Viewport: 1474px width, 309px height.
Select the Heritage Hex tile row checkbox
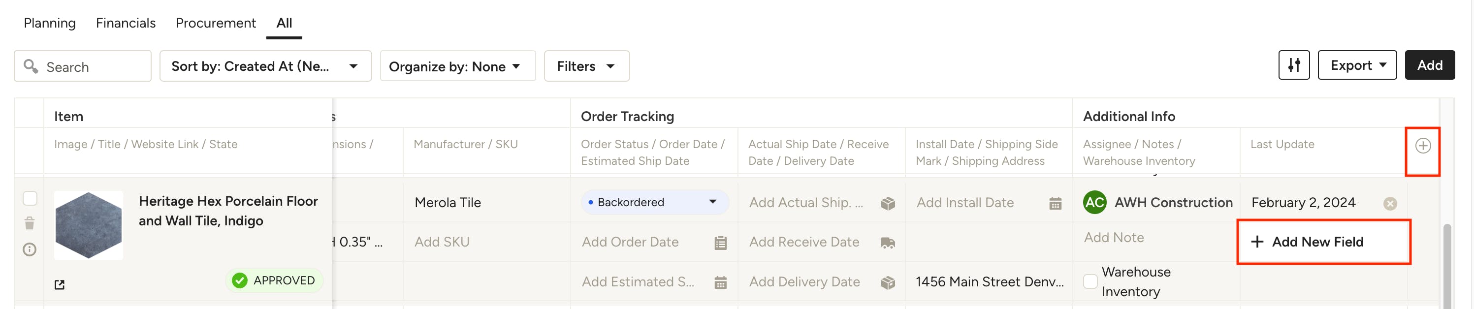30,198
